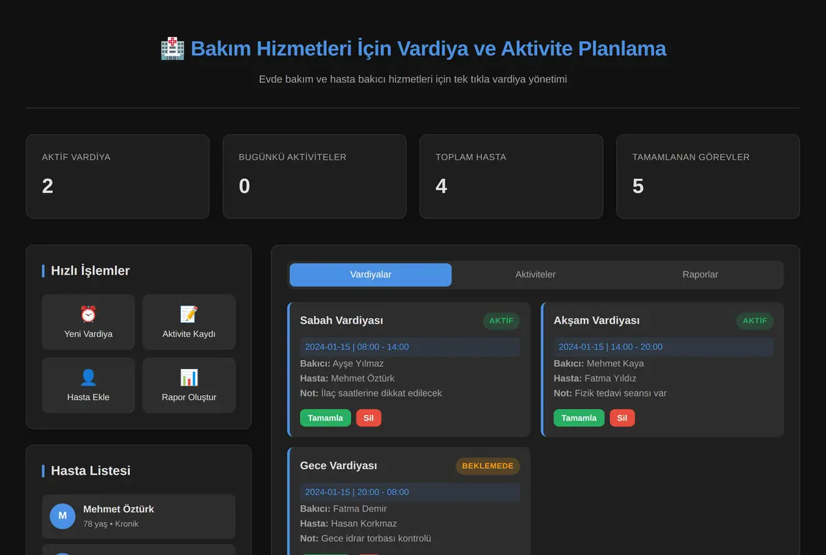826x555 pixels.
Task: Click the patient line Hasta: Hasan Korkmaz
Action: (x=348, y=523)
